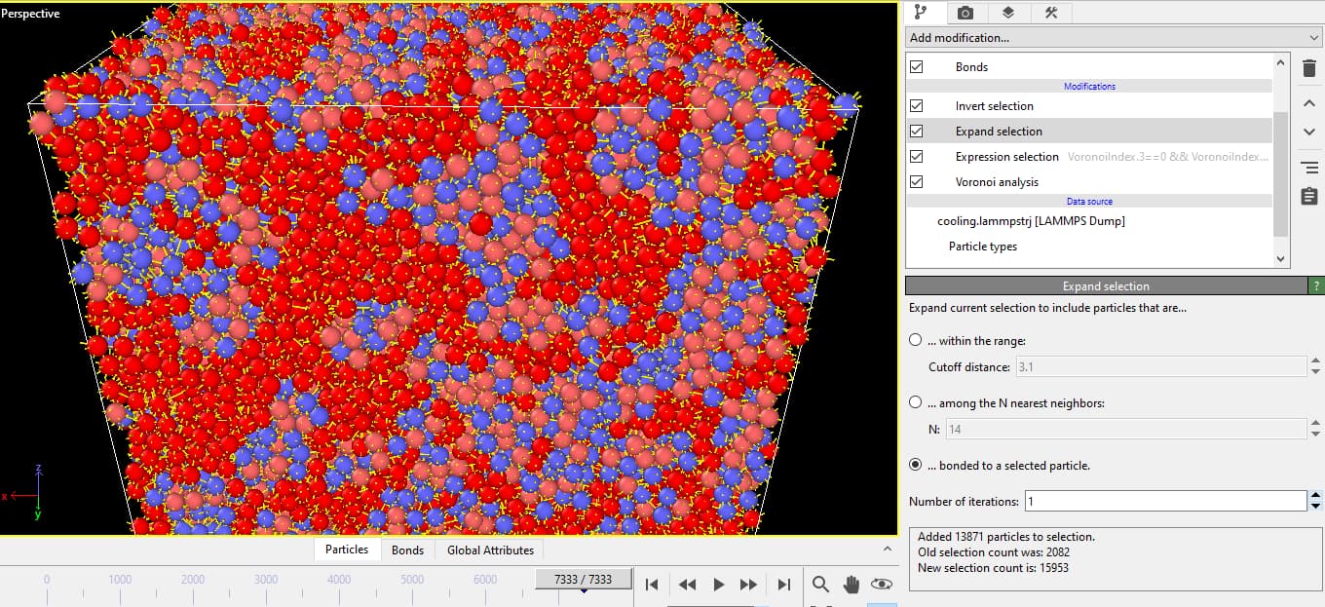
Task: Switch to the Bonds inspector tab
Action: (x=407, y=550)
